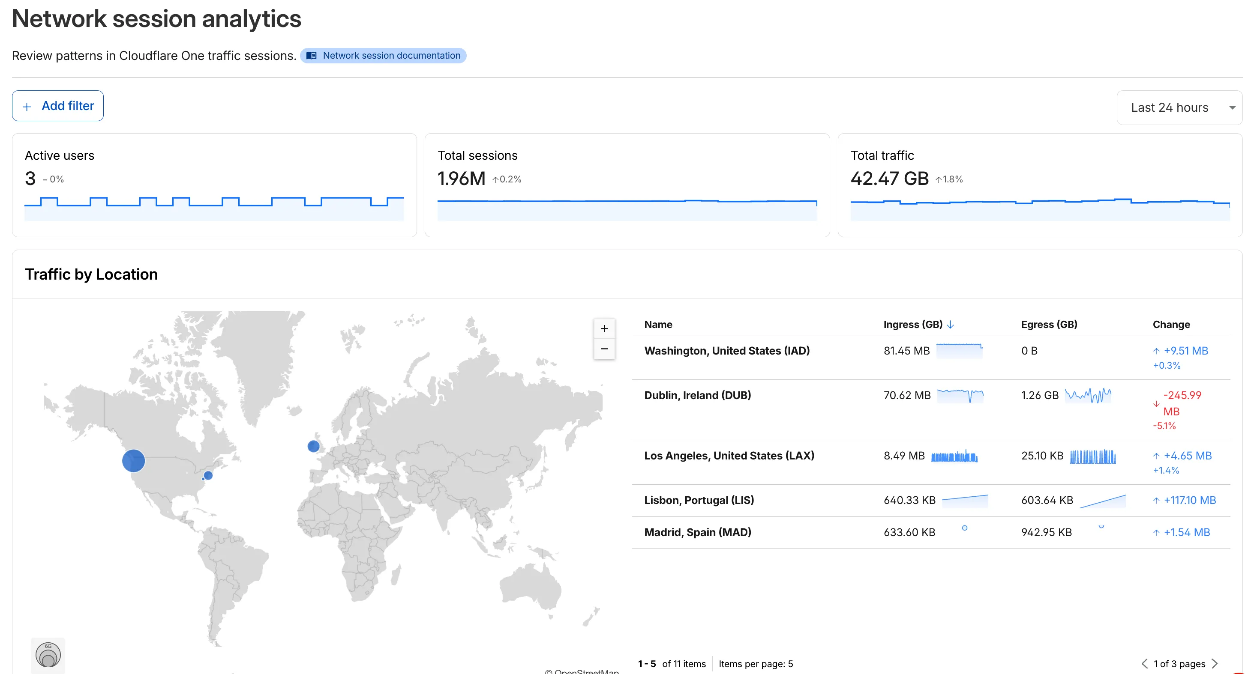Click the time range selector caret
This screenshot has height=674, width=1254.
pos(1233,107)
